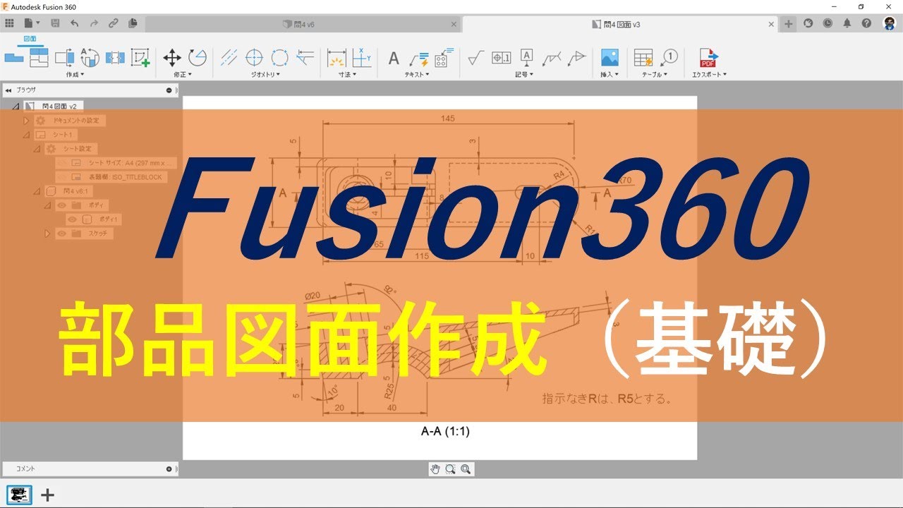Viewport: 903px width, 508px height.
Task: Select the Text tool
Action: 394,58
